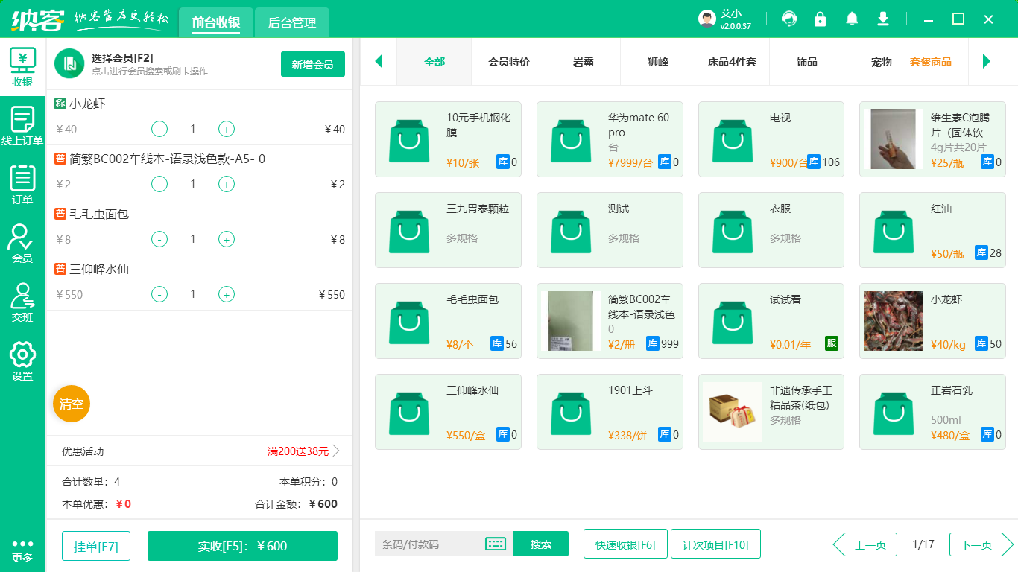The height and width of the screenshot is (572, 1018).
Task: Select the 会员特价 category tab
Action: 509,62
